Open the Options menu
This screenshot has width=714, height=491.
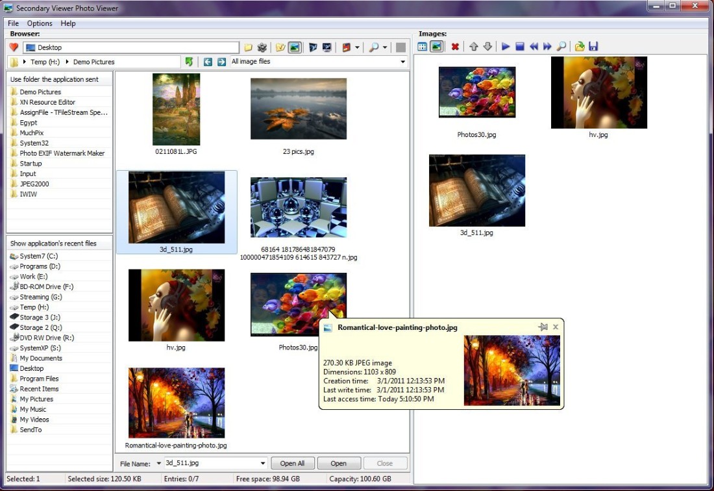[39, 23]
